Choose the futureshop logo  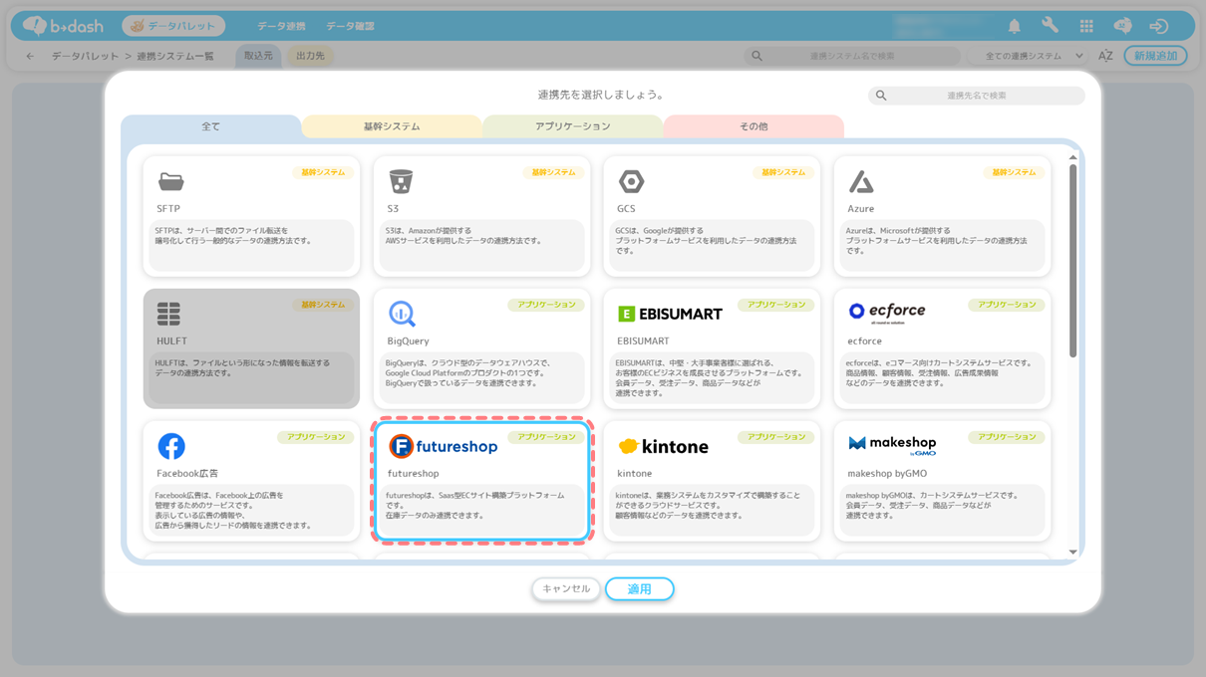(443, 446)
